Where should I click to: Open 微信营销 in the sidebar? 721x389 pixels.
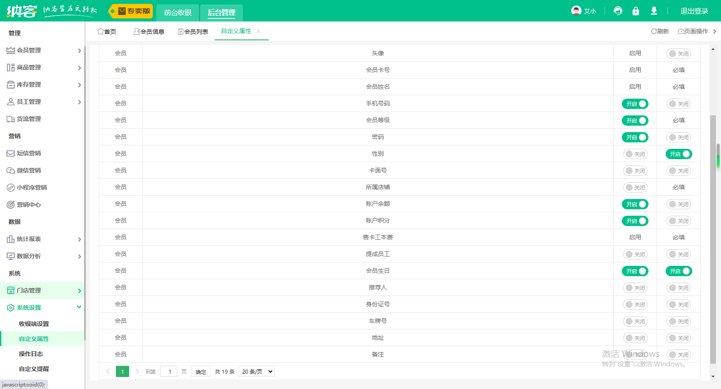click(29, 170)
